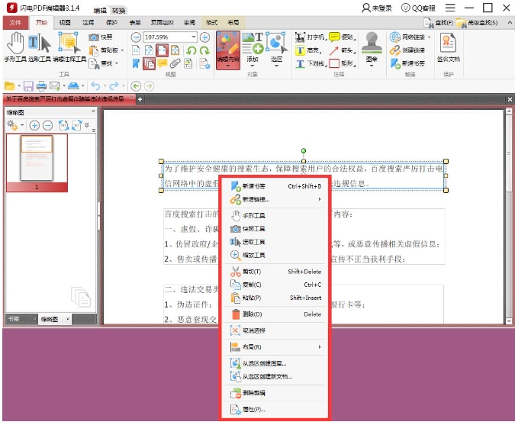Open the zoom percentage dropdown arrow
Viewport: 515px width, 422px height.
(194, 37)
